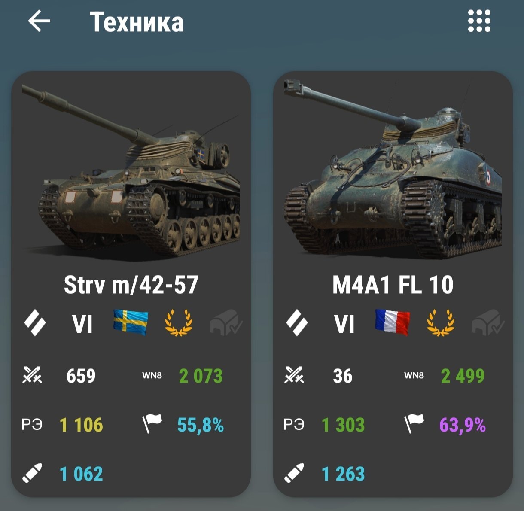Tap the crossed swords icon on M4A1 FL 10

(x=295, y=375)
